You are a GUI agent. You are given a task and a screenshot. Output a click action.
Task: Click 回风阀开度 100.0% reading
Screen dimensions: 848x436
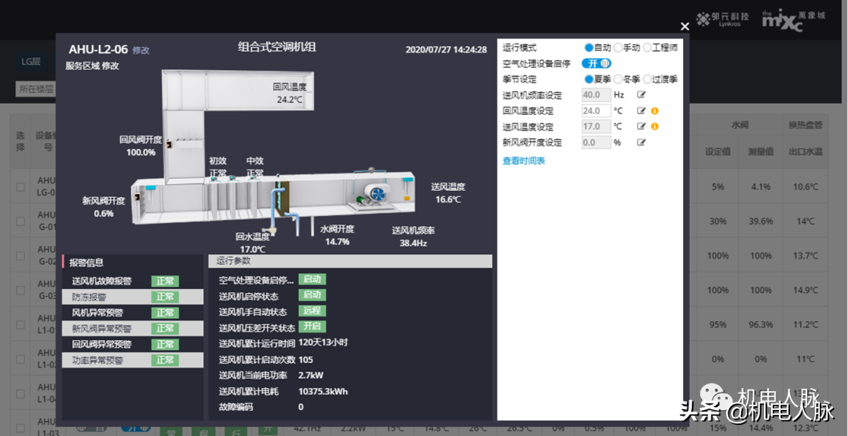coord(141,145)
